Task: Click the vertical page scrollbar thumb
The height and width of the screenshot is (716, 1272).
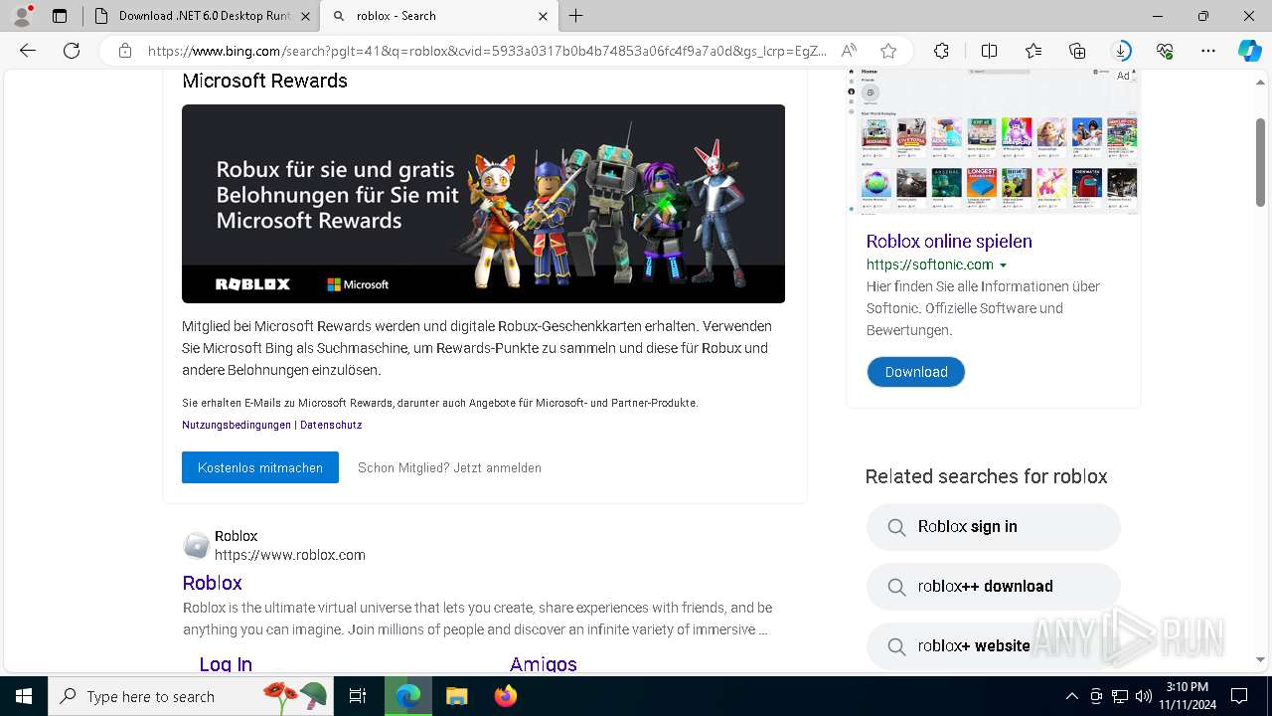Action: 1260,162
